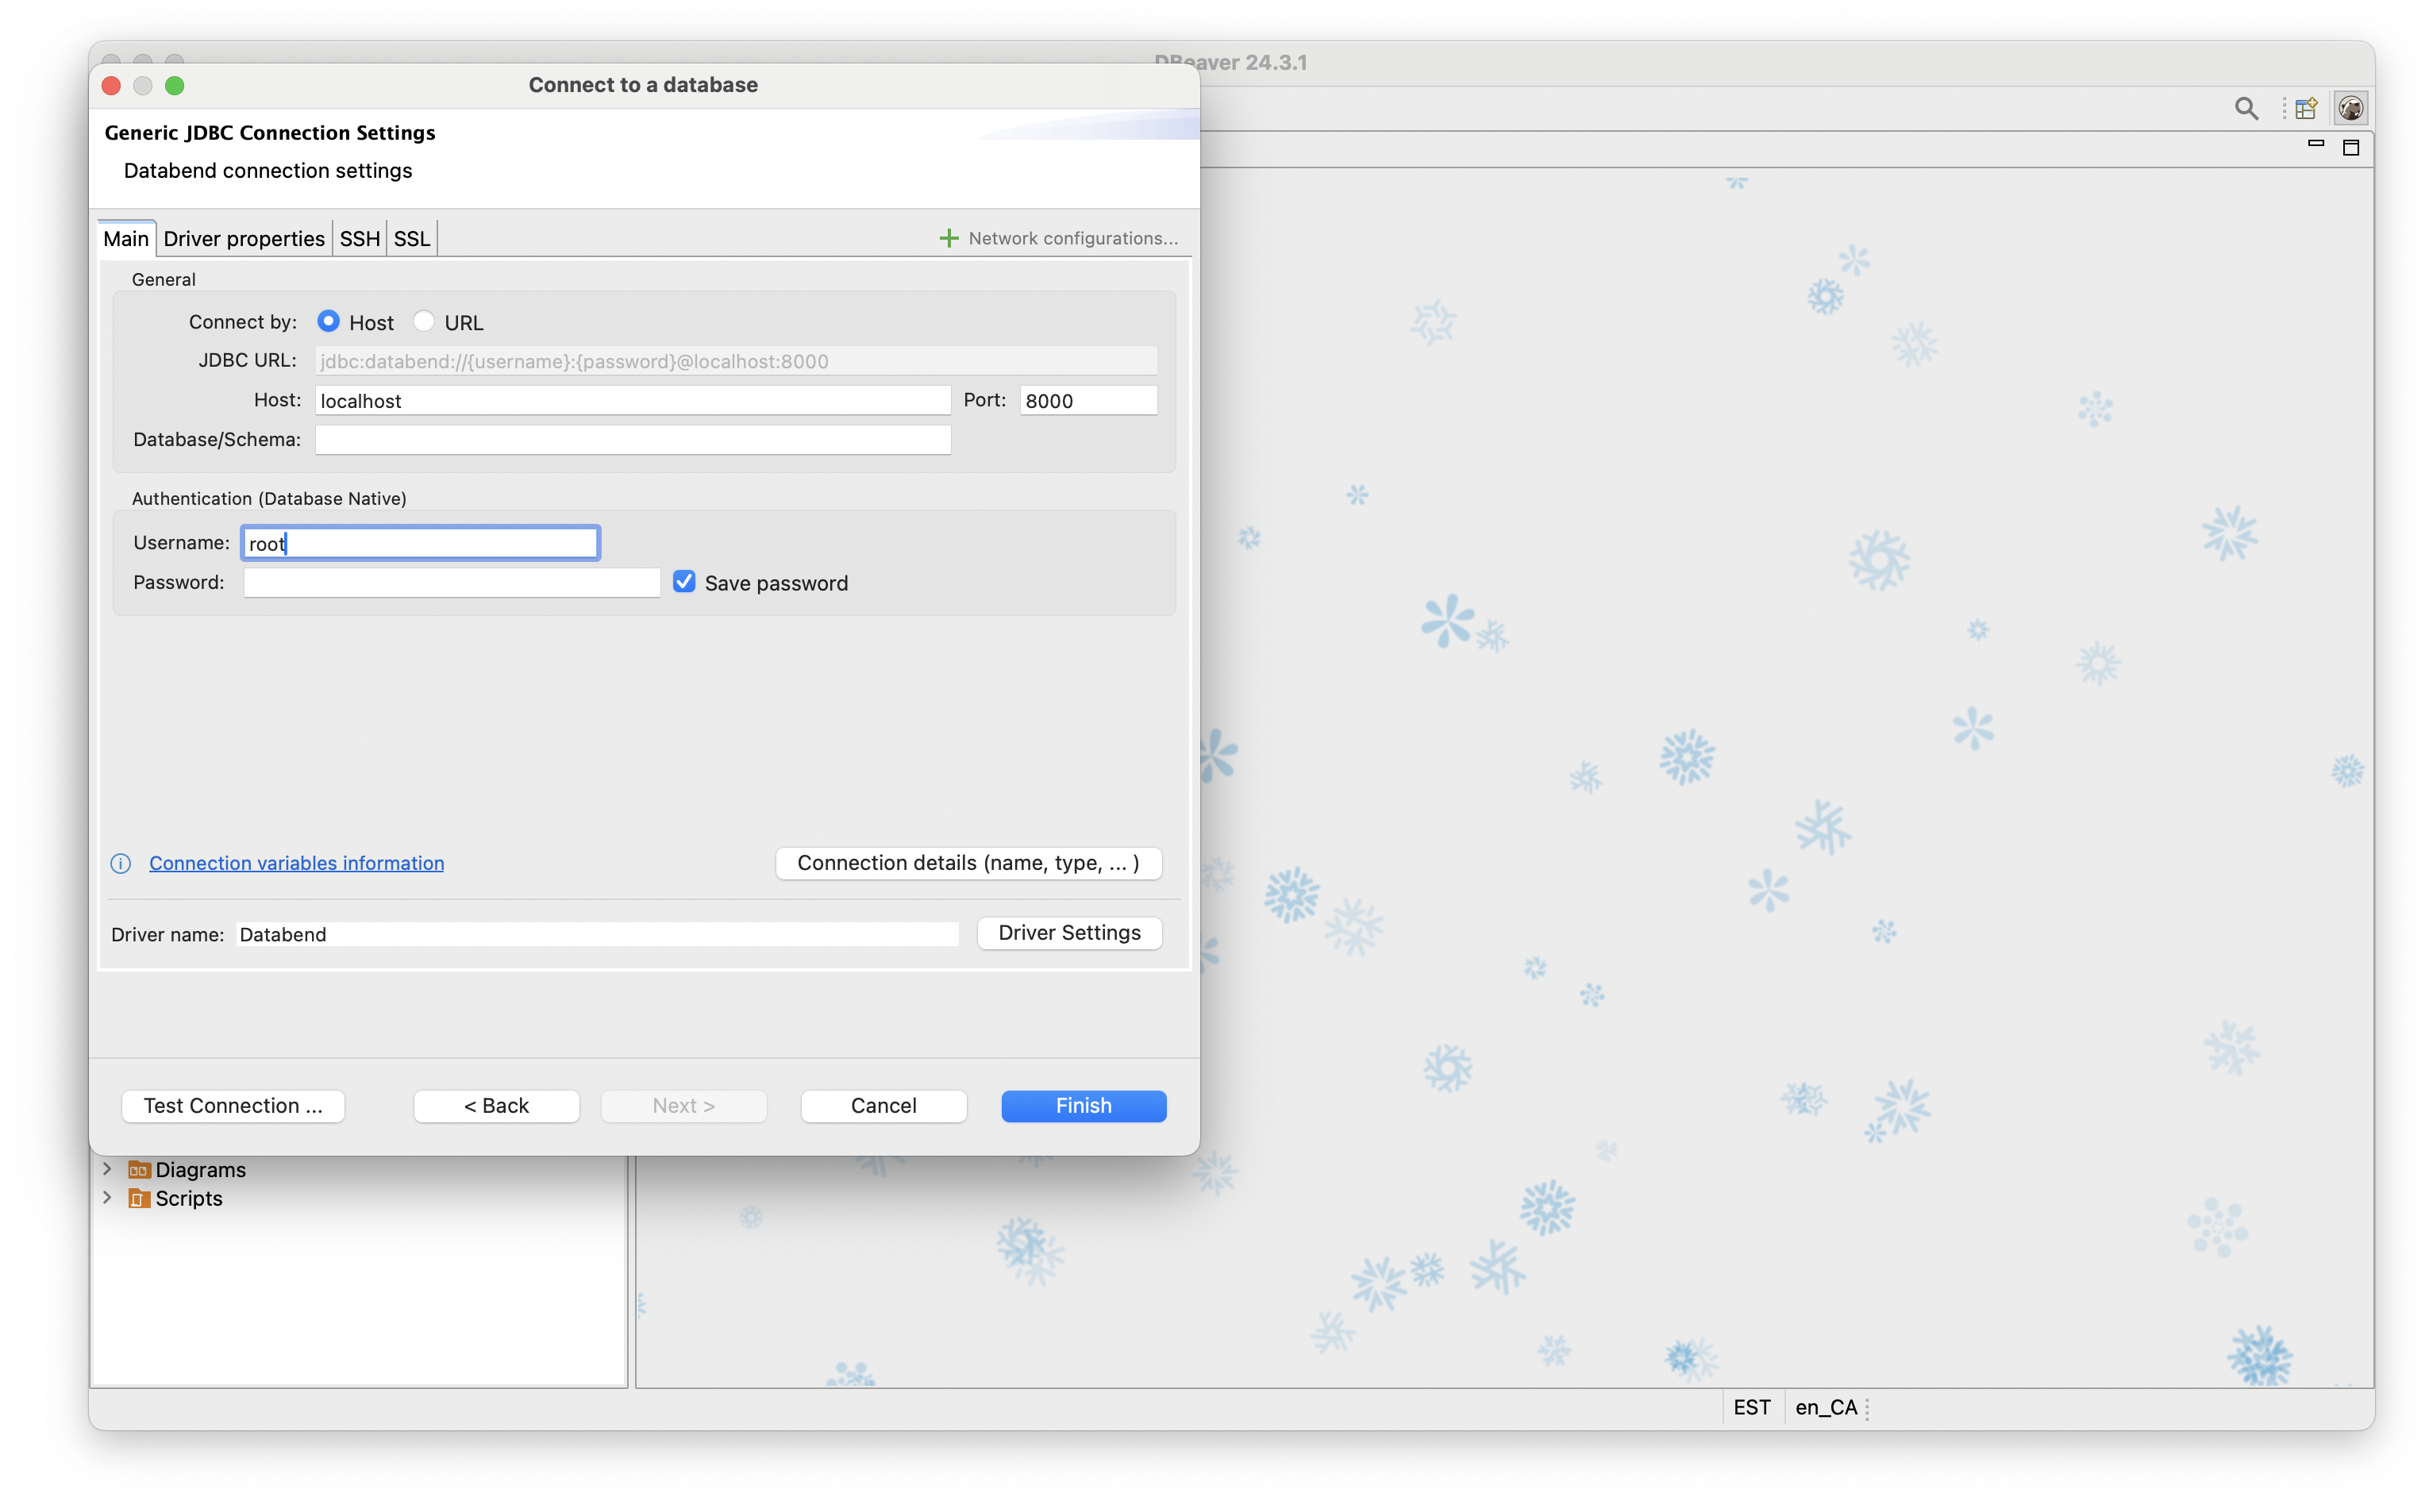
Task: Click the Port field showing 8000
Action: tap(1087, 400)
